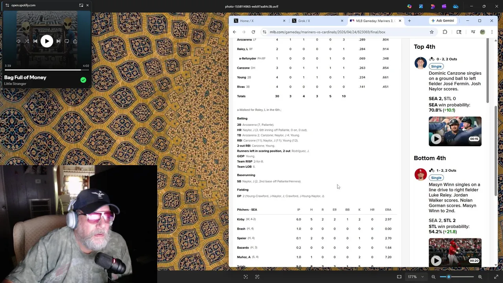
Task: Click the zoom out magnifier in Photos
Action: click(433, 277)
